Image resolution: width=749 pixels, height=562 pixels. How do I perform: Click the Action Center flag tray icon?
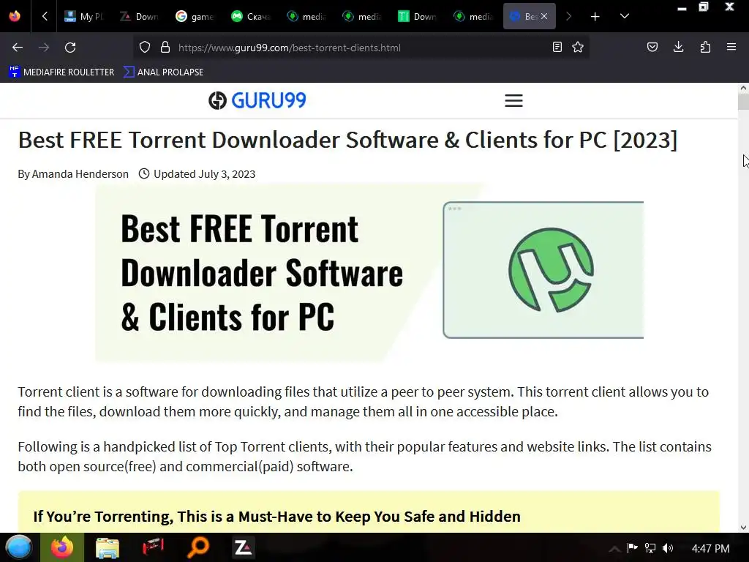click(633, 548)
